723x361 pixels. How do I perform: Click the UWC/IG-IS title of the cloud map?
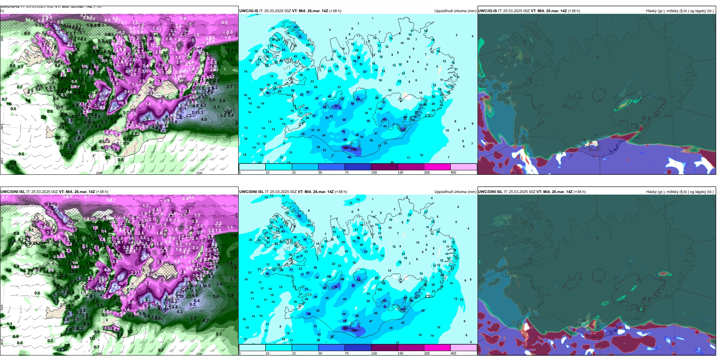(x=529, y=11)
